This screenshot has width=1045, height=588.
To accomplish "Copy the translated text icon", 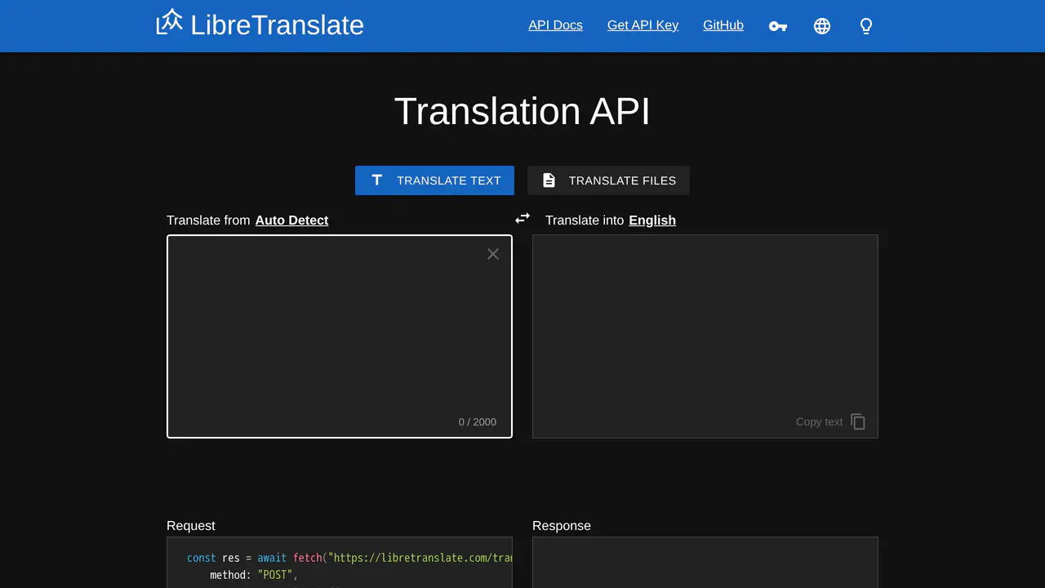I will [x=858, y=421].
